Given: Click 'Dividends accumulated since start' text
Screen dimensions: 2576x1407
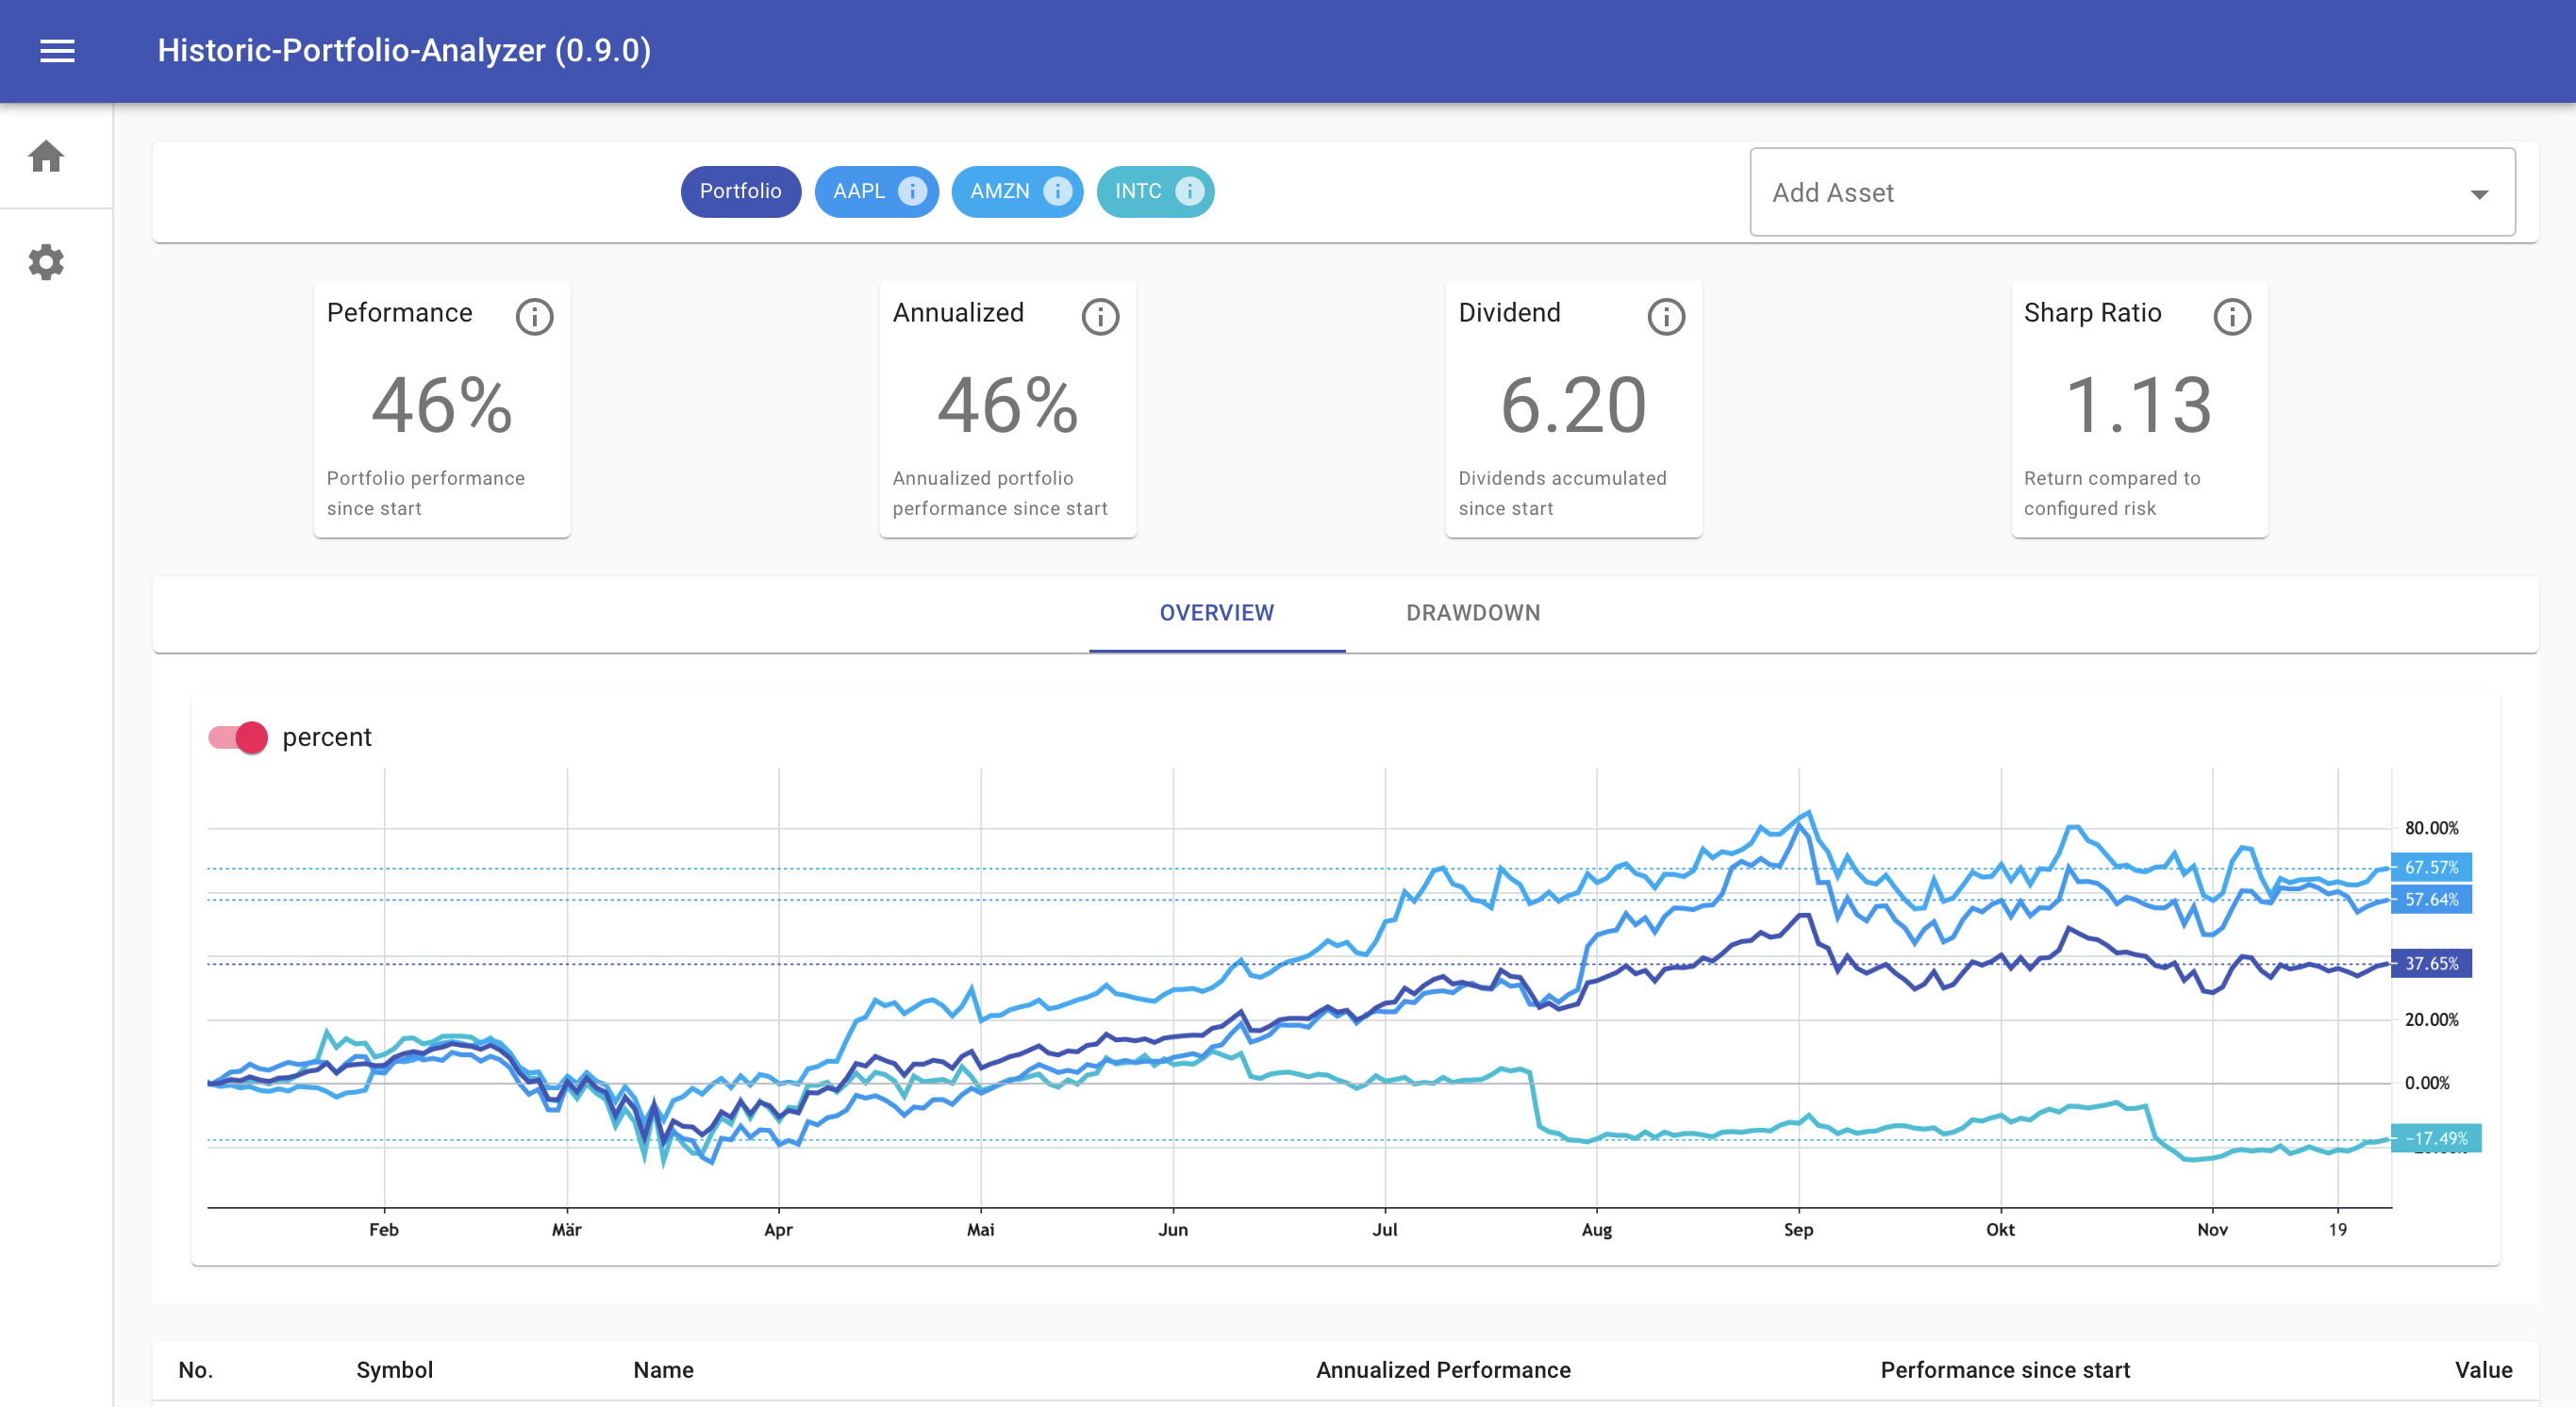Looking at the screenshot, I should pos(1562,493).
